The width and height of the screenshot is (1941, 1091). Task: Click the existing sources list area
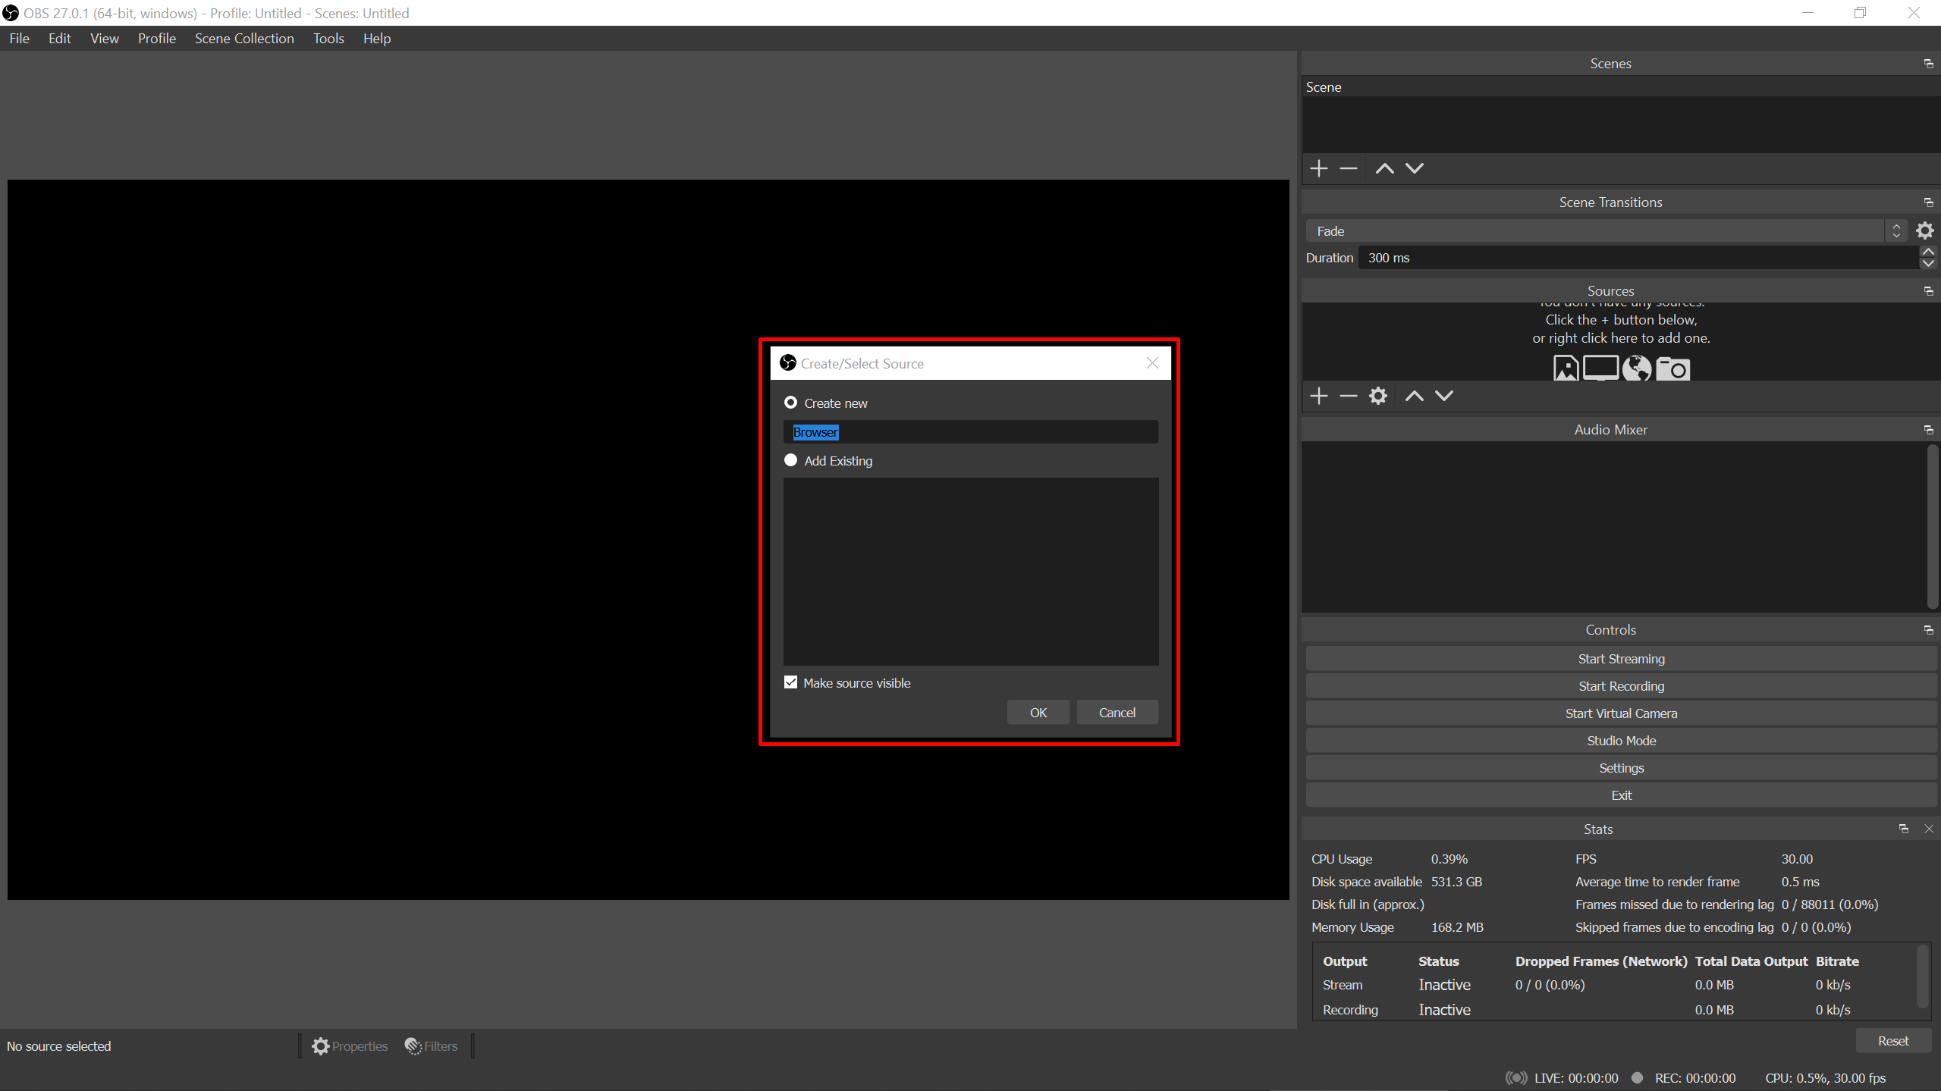tap(970, 571)
